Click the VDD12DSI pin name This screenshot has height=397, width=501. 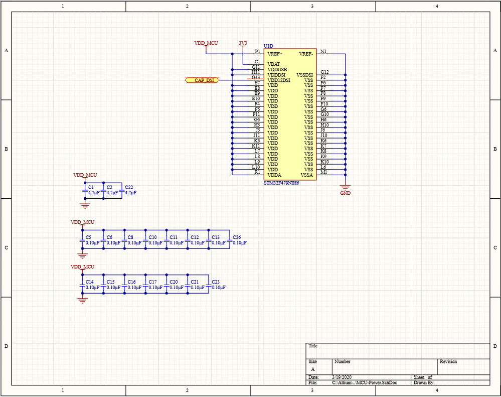click(x=279, y=80)
